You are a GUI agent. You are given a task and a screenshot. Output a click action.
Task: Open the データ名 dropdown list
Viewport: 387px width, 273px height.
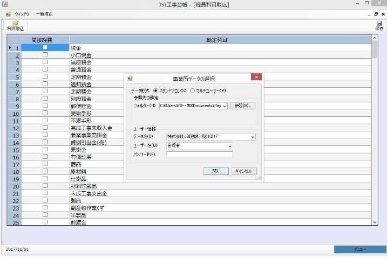253,137
